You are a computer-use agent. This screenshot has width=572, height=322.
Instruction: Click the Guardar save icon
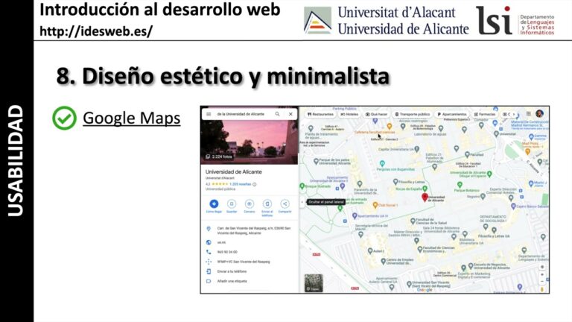232,203
